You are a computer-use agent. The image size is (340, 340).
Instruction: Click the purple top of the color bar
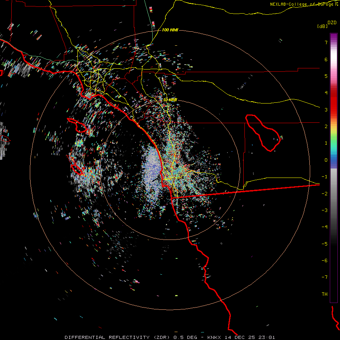334,37
